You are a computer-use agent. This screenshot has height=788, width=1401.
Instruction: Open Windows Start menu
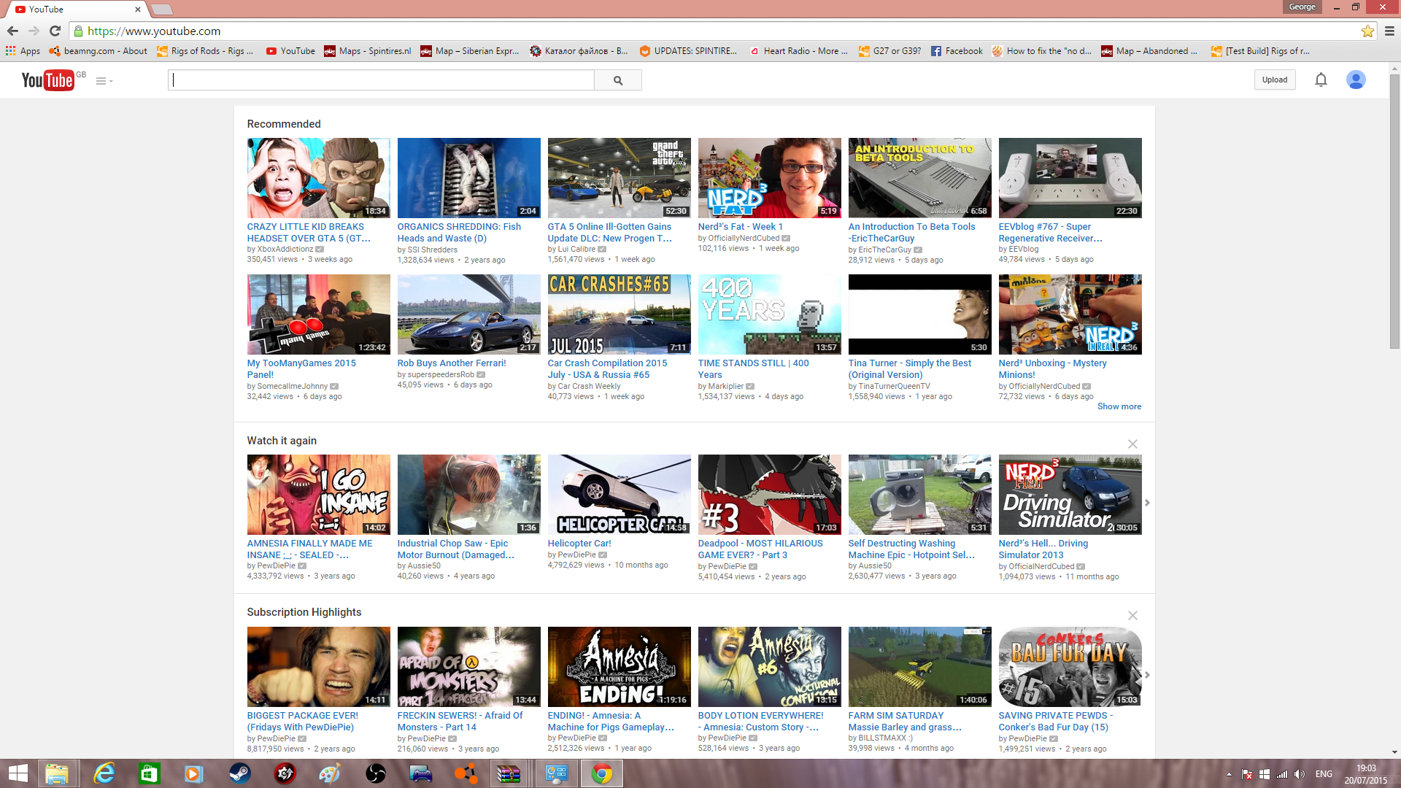(x=18, y=773)
